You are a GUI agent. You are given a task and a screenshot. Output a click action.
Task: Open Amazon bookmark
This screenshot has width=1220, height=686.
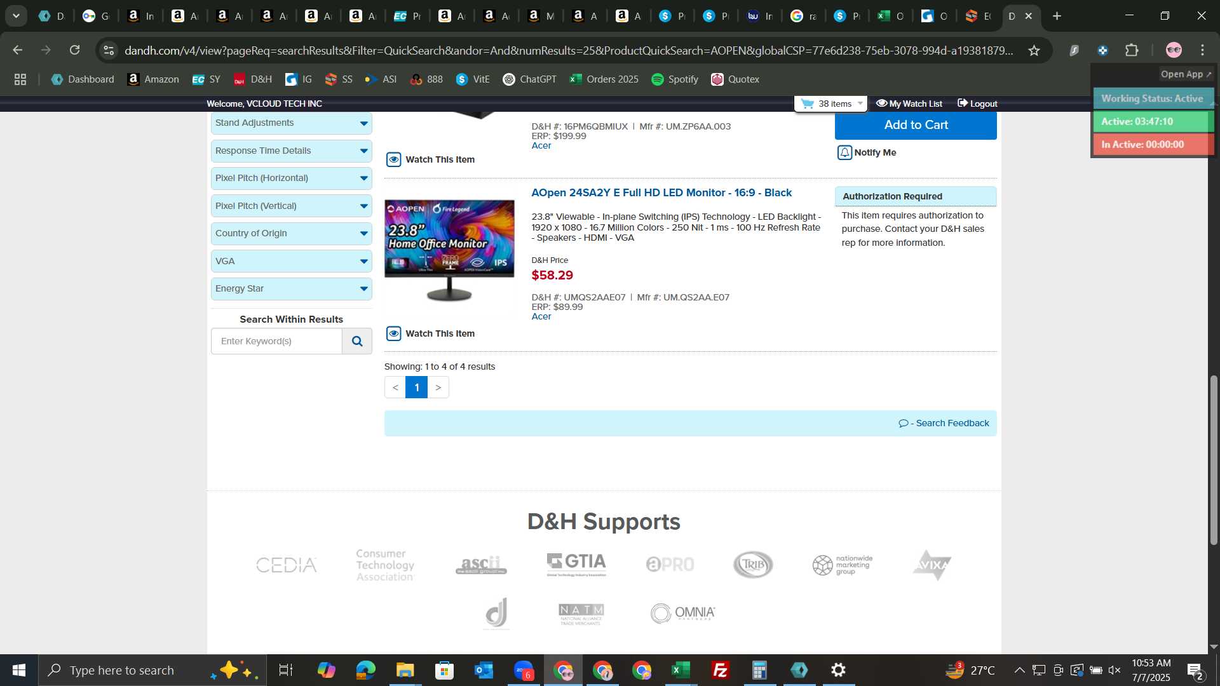coord(153,79)
